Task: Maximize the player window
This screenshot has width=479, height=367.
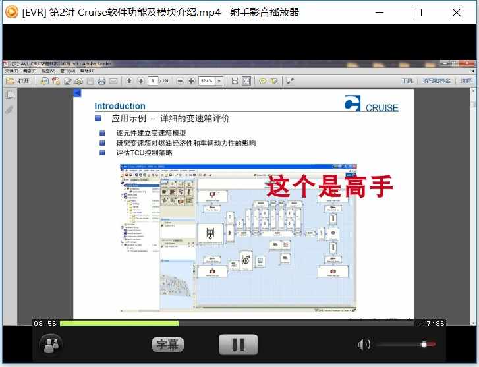Action: [418, 13]
